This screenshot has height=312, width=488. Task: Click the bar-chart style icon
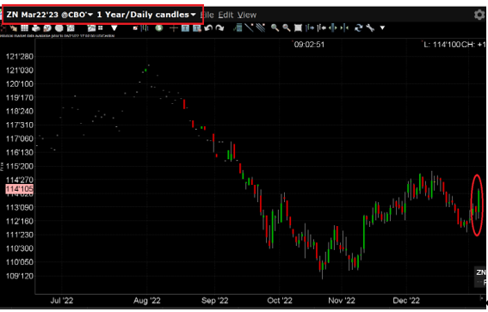point(145,28)
